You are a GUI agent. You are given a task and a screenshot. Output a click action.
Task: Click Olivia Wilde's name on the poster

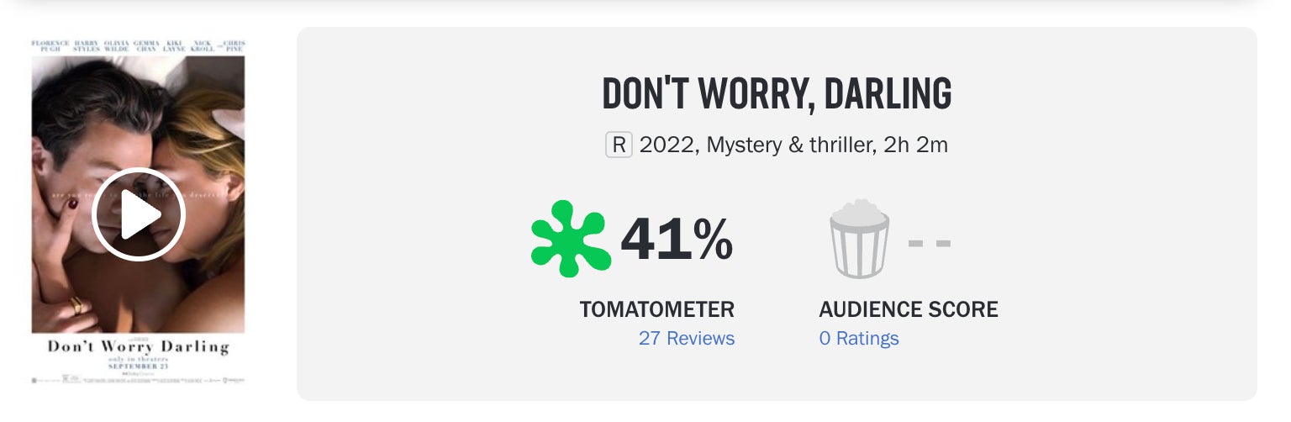point(116,45)
